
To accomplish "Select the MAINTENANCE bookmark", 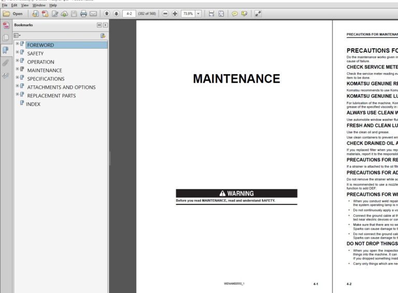I will click(x=45, y=70).
